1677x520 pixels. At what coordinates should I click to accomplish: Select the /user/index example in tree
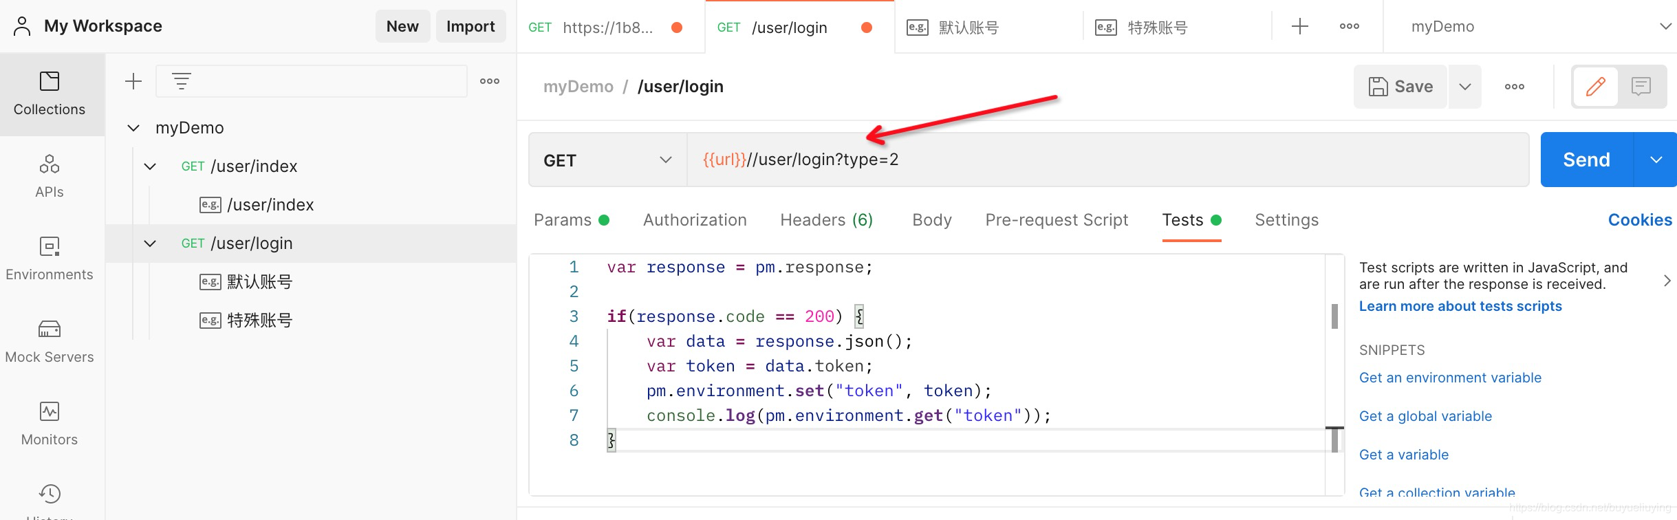click(270, 205)
